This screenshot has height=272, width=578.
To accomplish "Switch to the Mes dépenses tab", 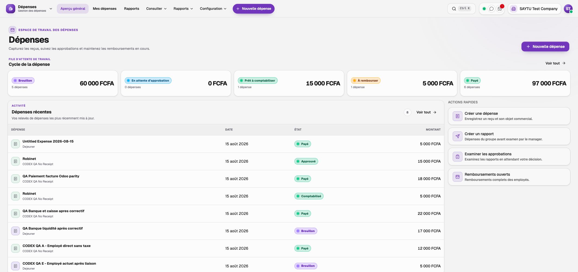I will pos(105,9).
